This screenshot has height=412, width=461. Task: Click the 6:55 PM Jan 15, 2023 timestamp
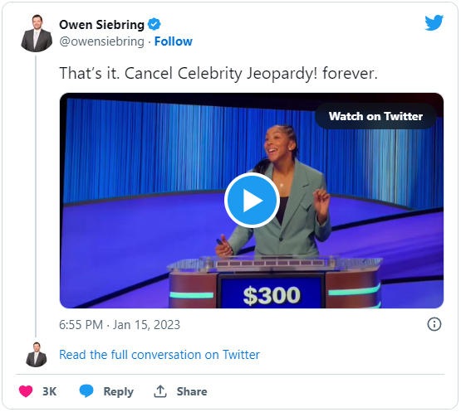120,325
